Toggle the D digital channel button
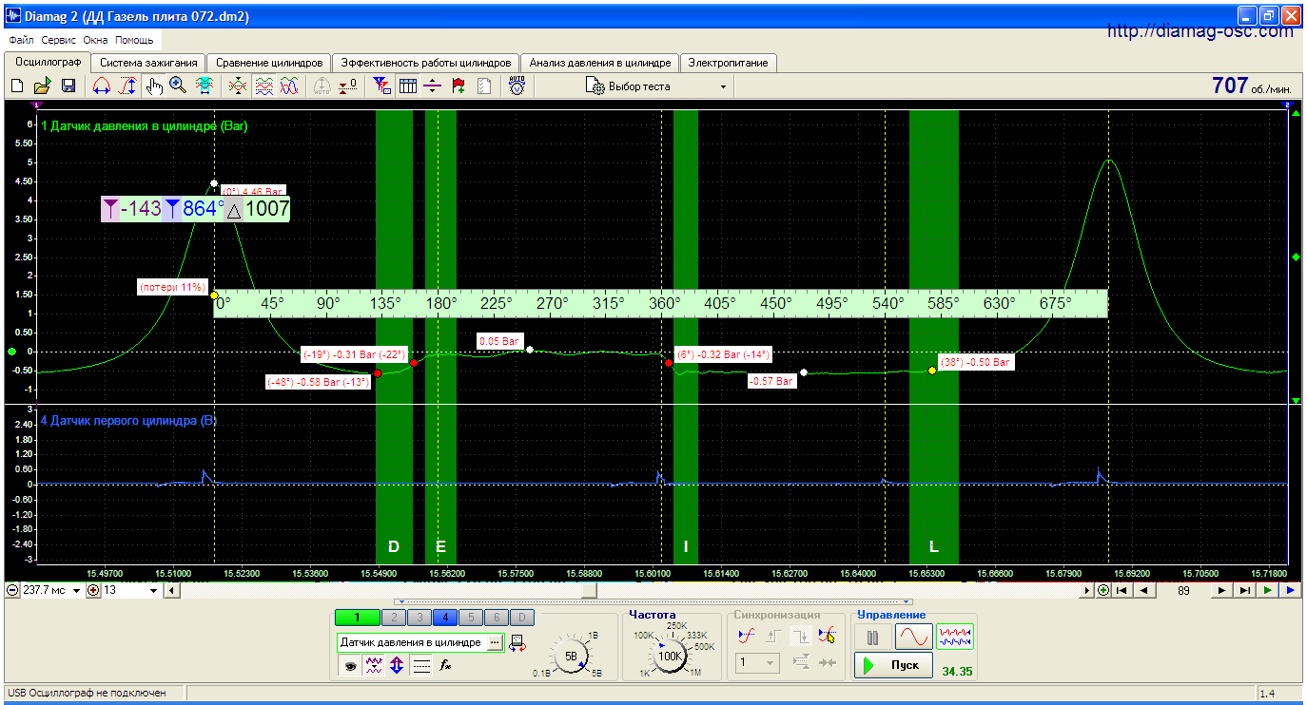This screenshot has width=1307, height=705. tap(524, 618)
